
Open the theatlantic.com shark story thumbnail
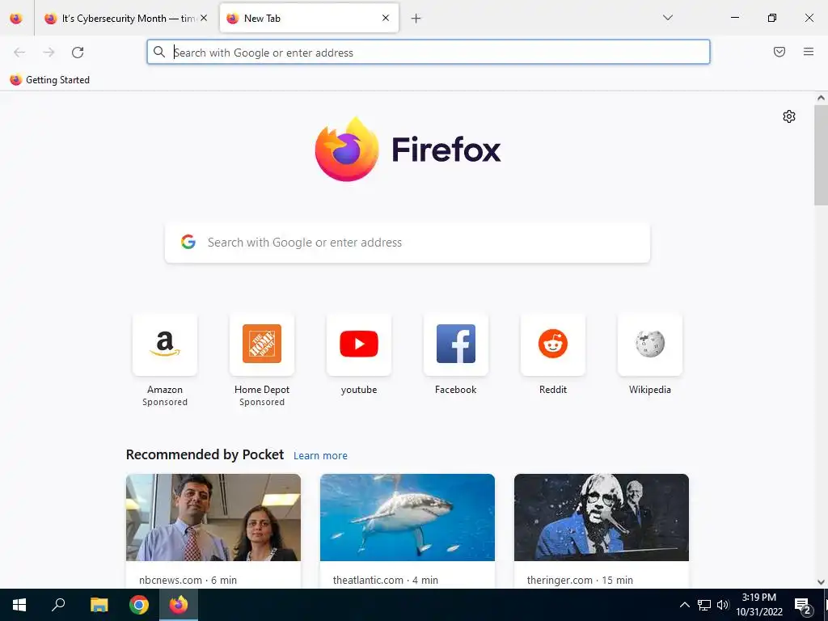(408, 517)
